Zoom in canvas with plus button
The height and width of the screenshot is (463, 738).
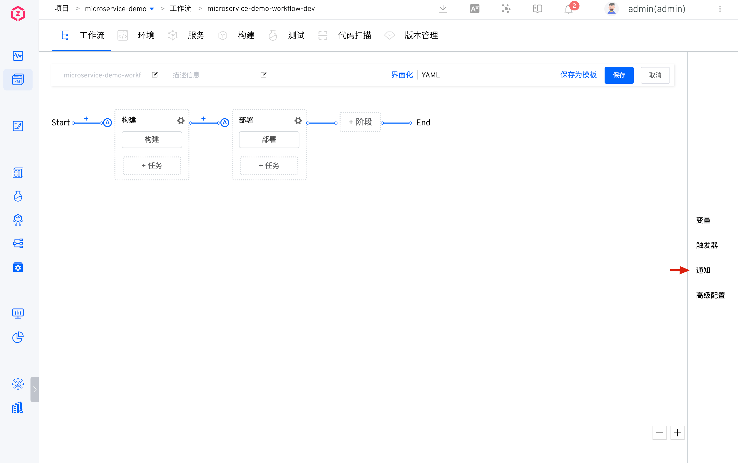677,433
